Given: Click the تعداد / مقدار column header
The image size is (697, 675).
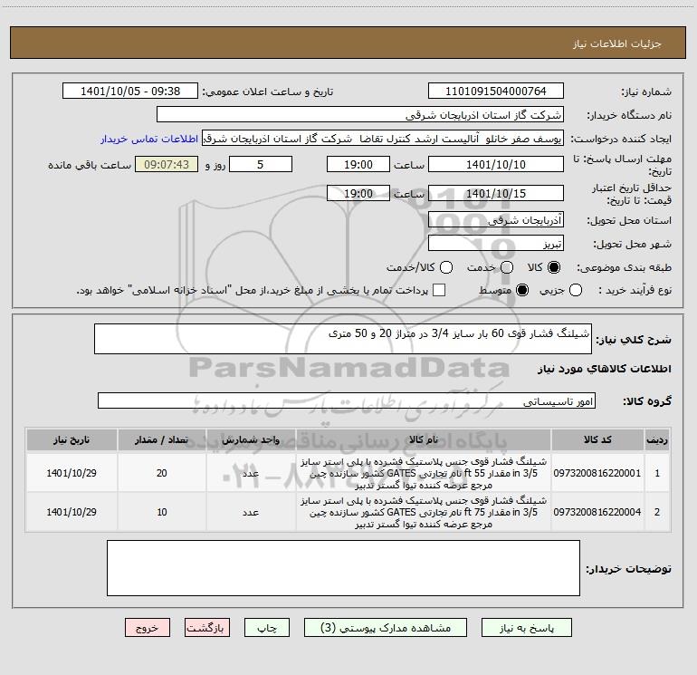Looking at the screenshot, I should pos(162,440).
